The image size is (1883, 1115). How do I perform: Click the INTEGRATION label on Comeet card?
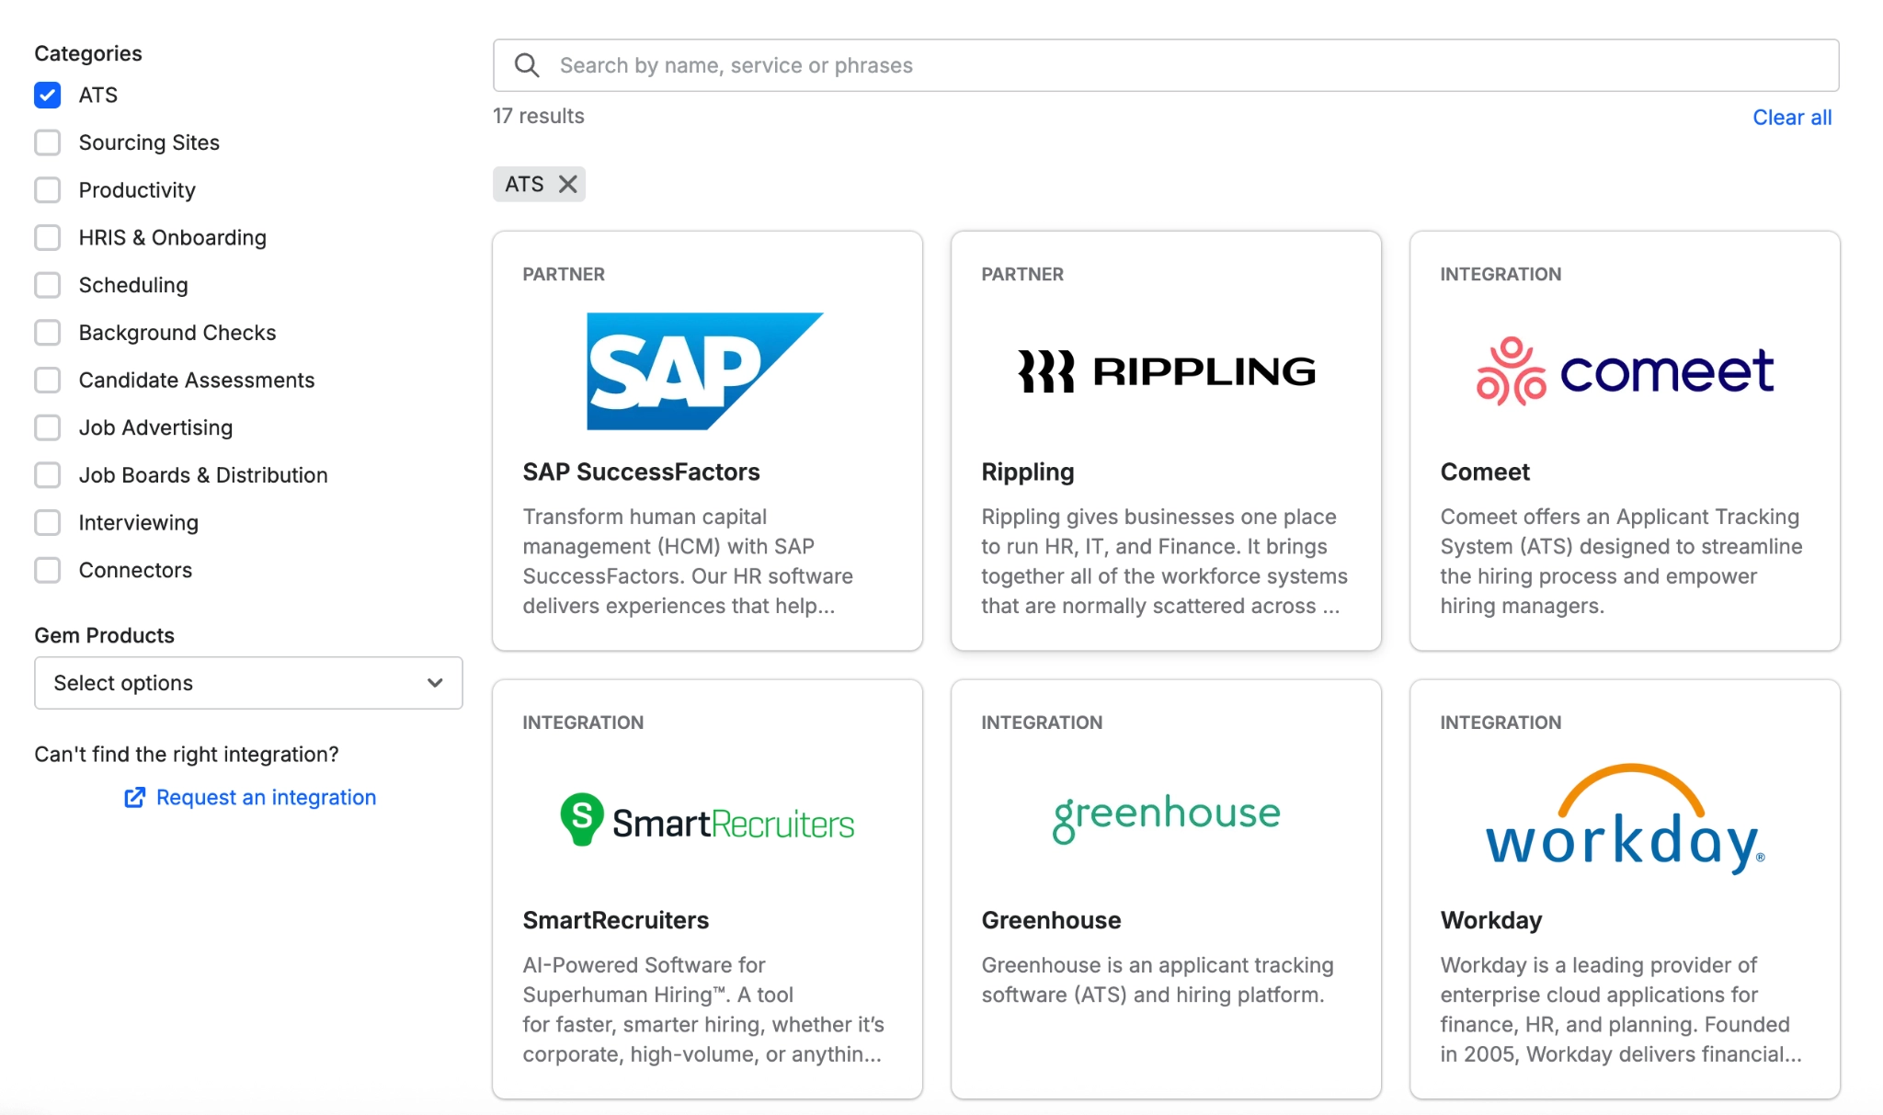point(1501,274)
